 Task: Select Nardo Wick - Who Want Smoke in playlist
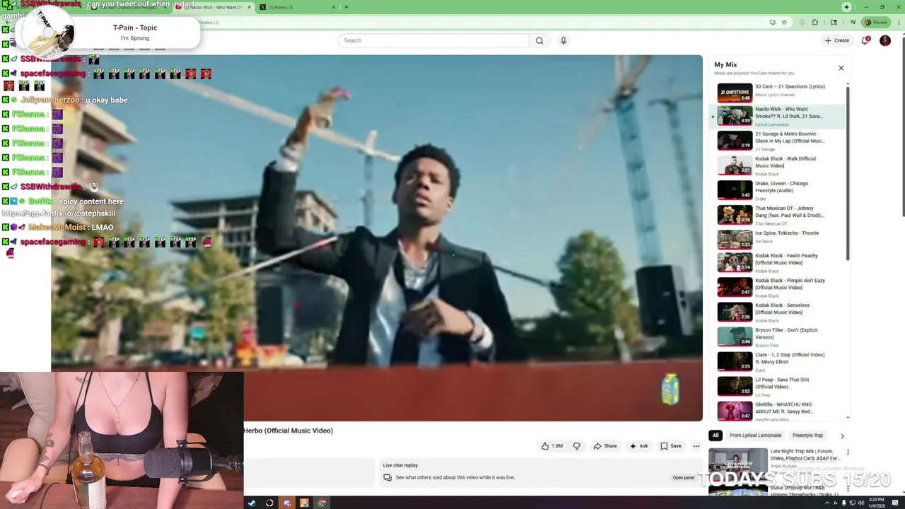[x=778, y=116]
